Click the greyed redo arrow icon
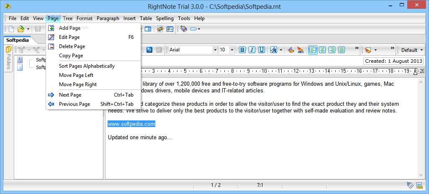 pos(159,50)
